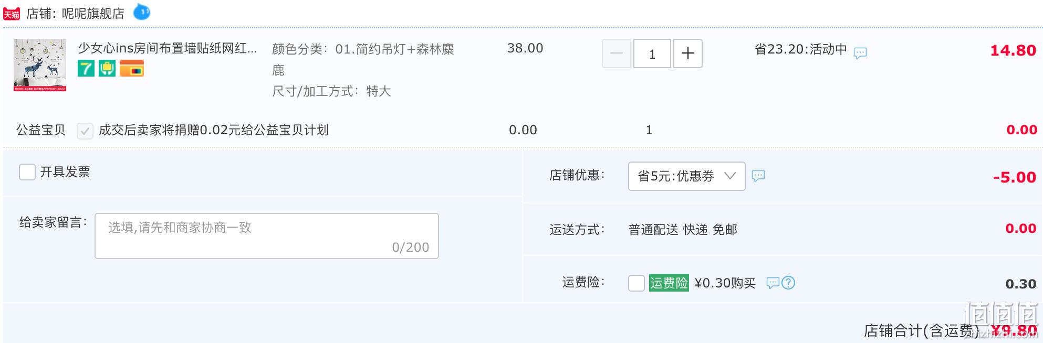1043x343 pixels.
Task: Click the green 7-day return icon
Action: tap(86, 68)
